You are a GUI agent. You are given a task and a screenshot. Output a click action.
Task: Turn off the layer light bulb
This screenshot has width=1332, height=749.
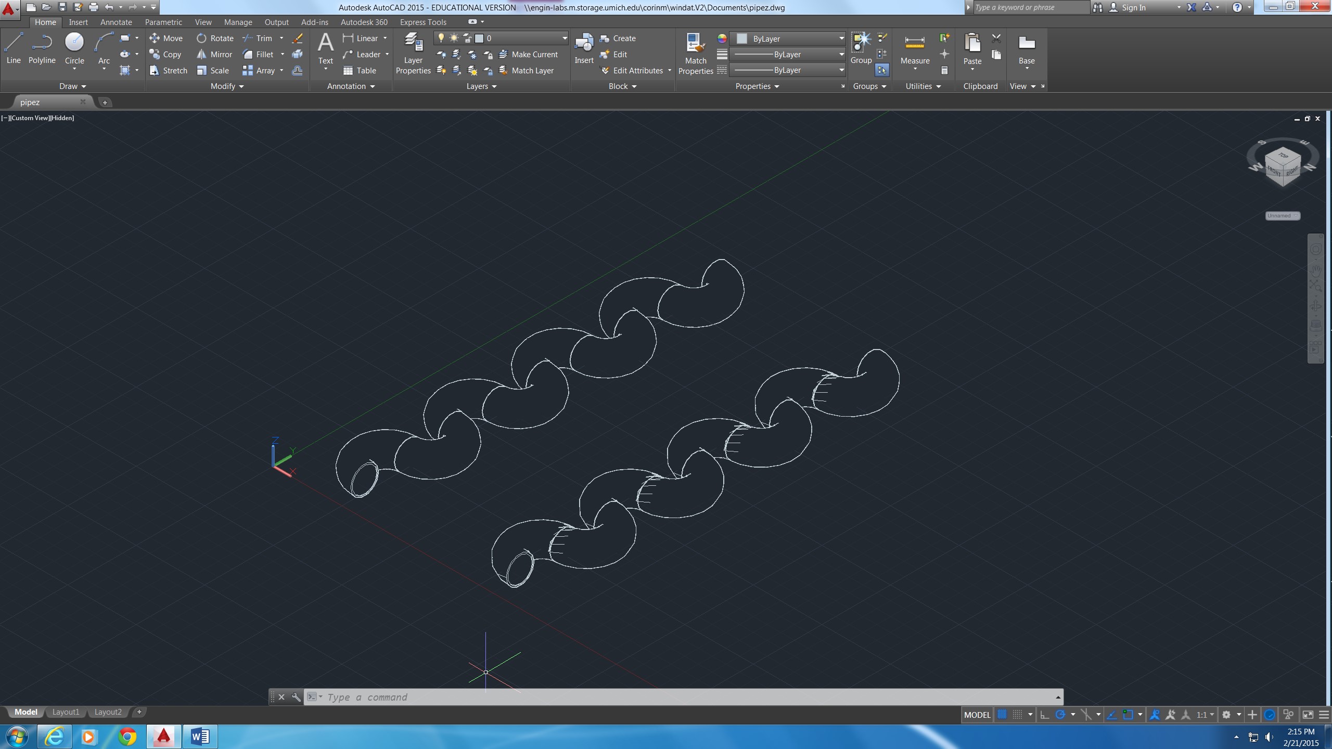point(440,38)
